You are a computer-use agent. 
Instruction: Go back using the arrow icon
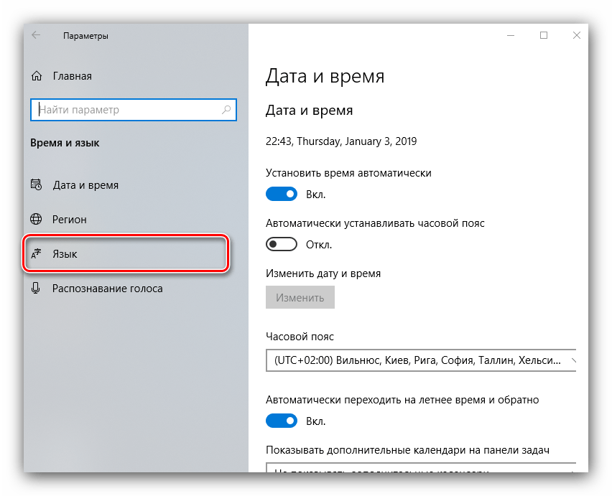click(x=36, y=35)
